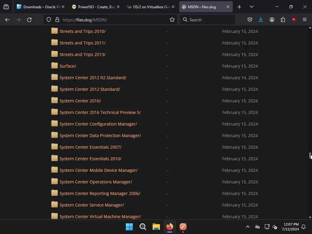Click folder icon for Surface

[x=54, y=66]
